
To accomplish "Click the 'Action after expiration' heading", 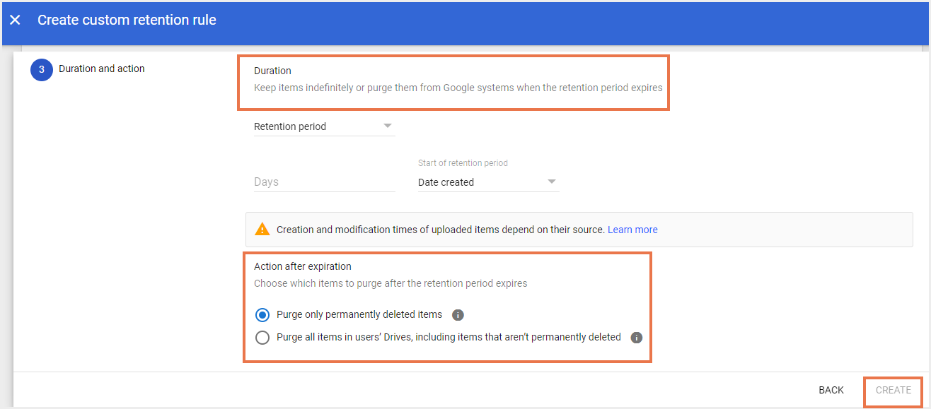I will click(303, 266).
